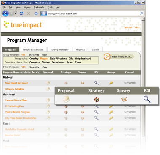Click the page scrollbar up arrow
This screenshot has width=160, height=155.
(143, 19)
